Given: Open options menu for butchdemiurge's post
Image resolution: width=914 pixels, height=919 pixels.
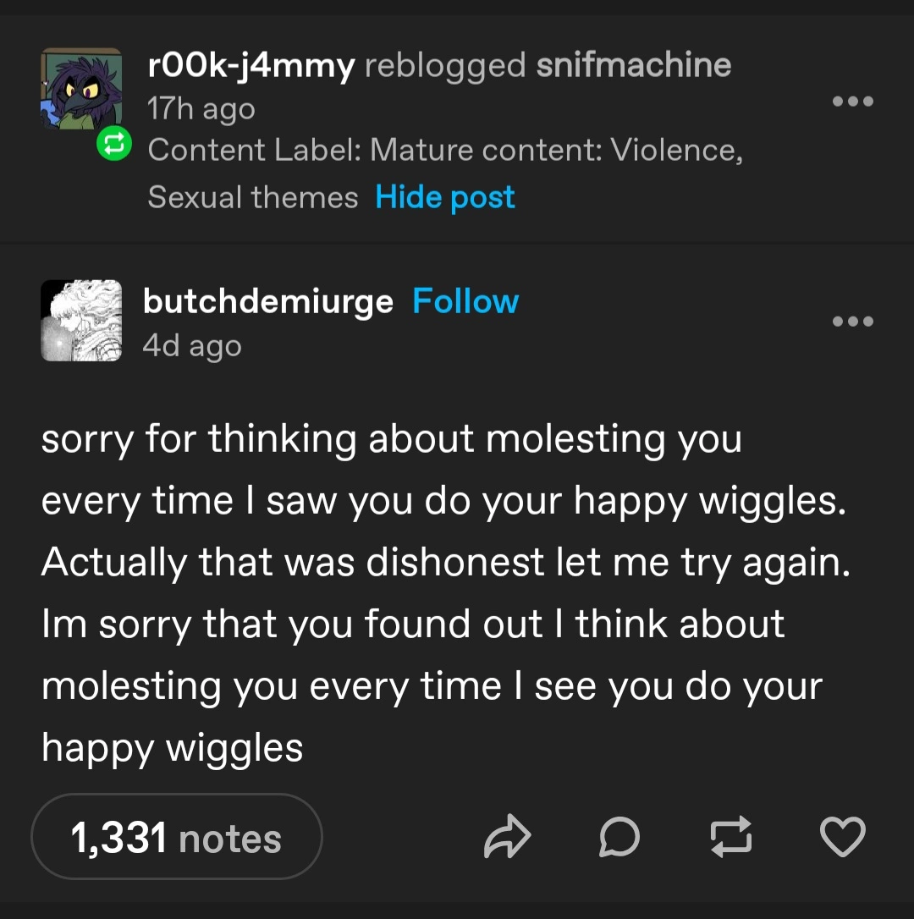Looking at the screenshot, I should 852,322.
